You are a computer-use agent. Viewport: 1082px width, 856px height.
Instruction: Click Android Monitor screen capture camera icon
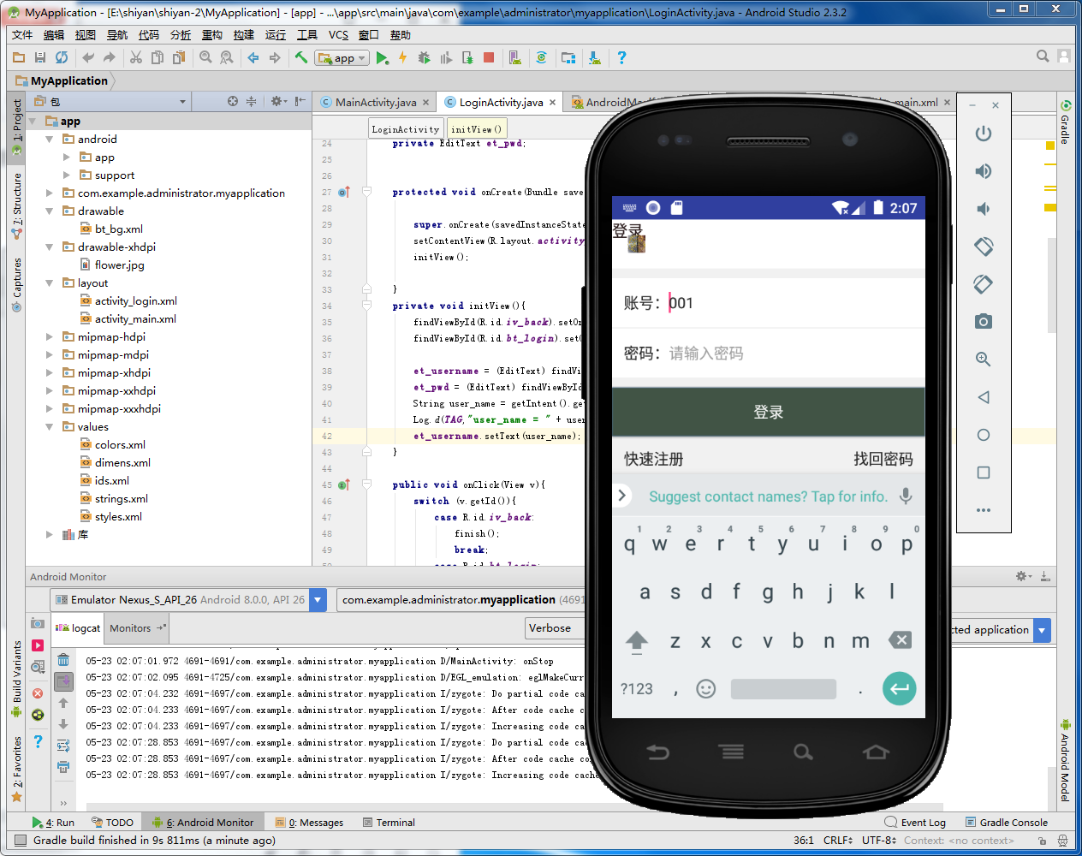click(38, 623)
